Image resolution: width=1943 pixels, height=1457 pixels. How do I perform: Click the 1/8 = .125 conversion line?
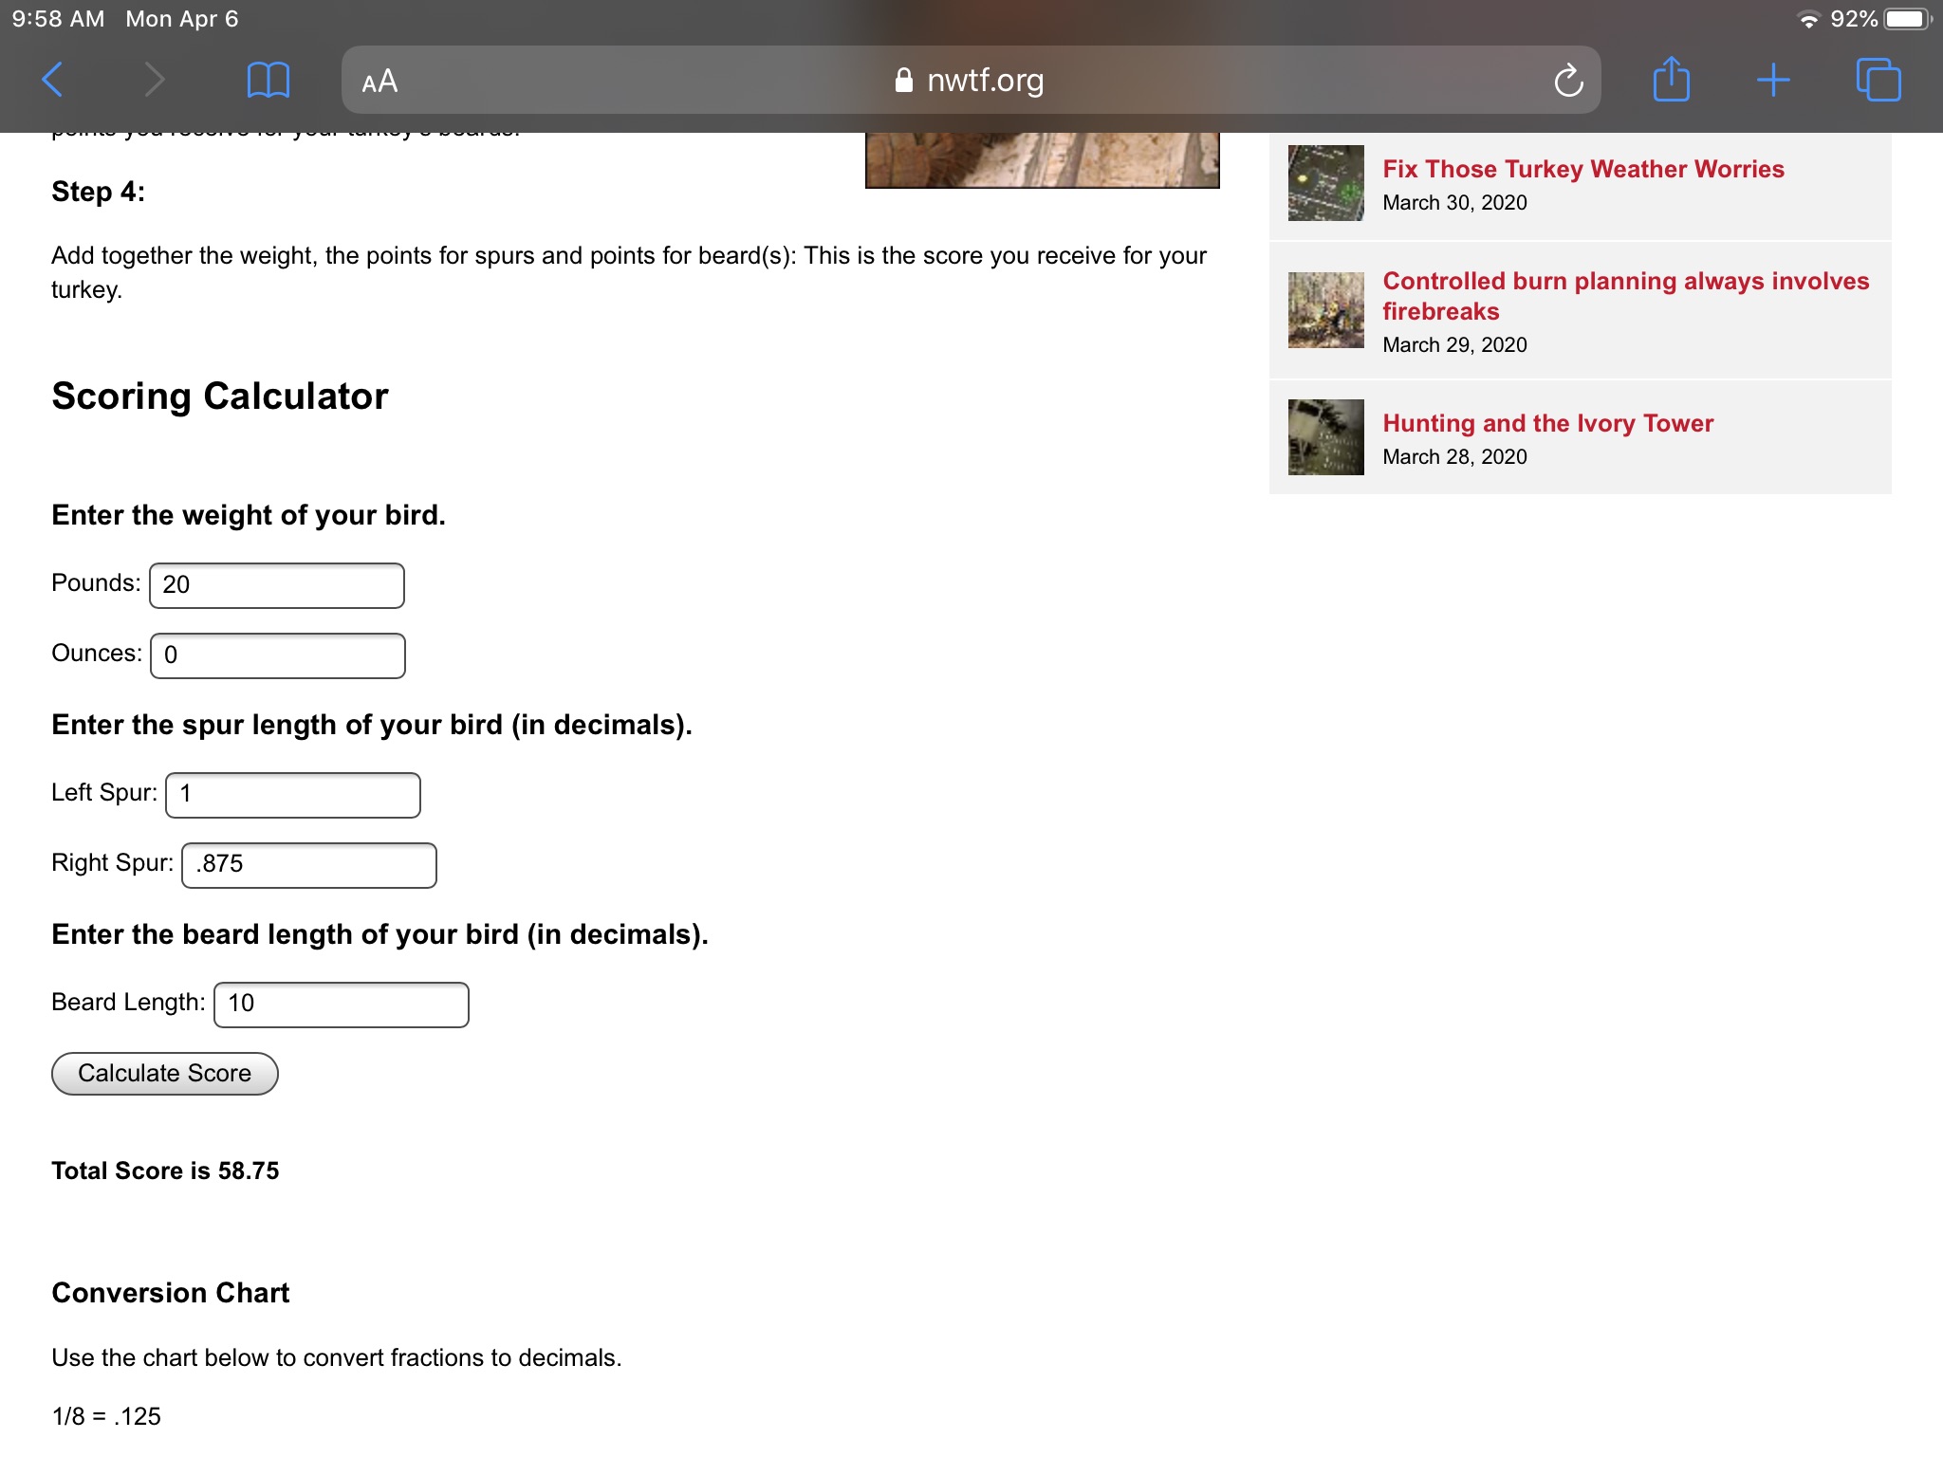coord(106,1416)
